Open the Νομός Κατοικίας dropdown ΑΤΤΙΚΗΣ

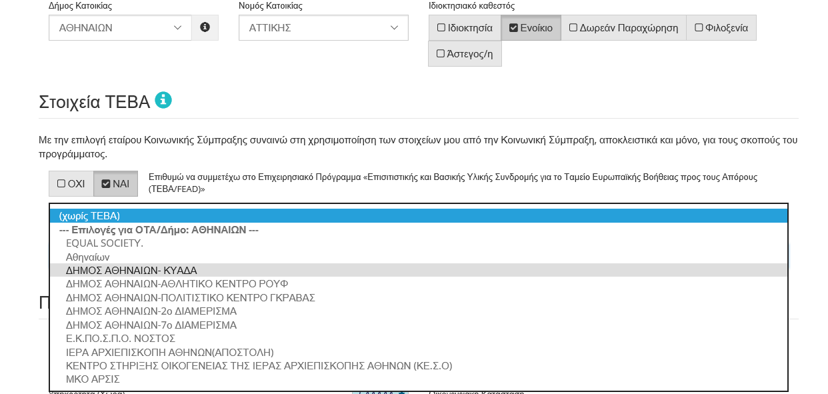pos(323,27)
